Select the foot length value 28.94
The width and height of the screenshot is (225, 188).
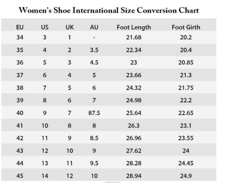[134, 176]
